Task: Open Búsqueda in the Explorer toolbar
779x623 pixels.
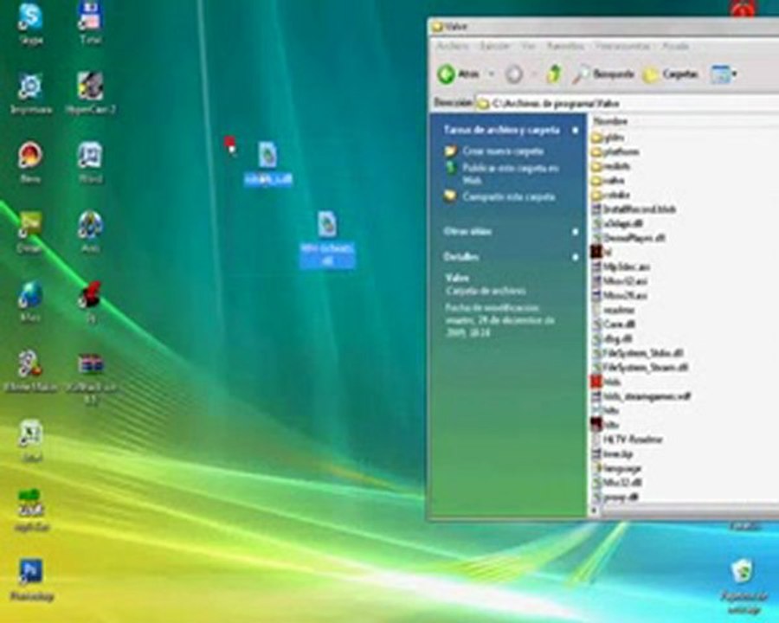Action: tap(604, 74)
